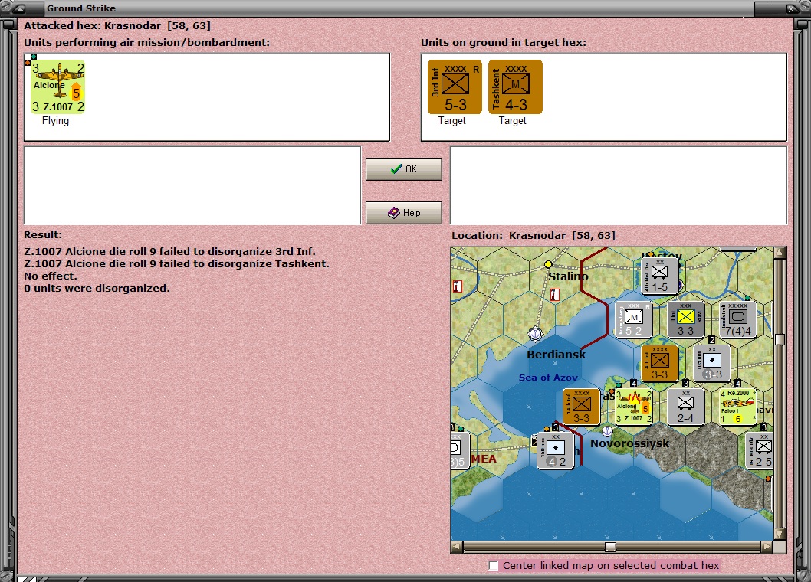Click the Novorossiysk port anchor symbol
This screenshot has width=811, height=582.
tap(608, 430)
